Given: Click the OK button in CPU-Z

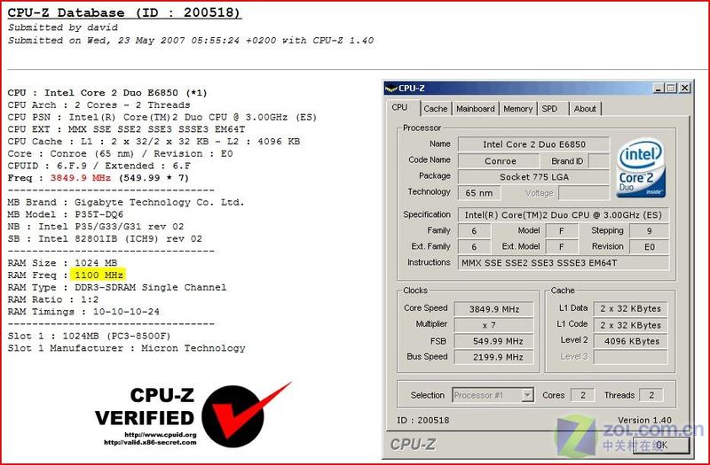Looking at the screenshot, I should (661, 445).
